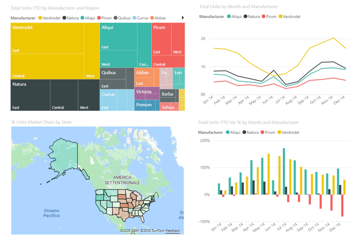
Task: Click Dec-14 axis label on the line chart
Action: coord(339,100)
